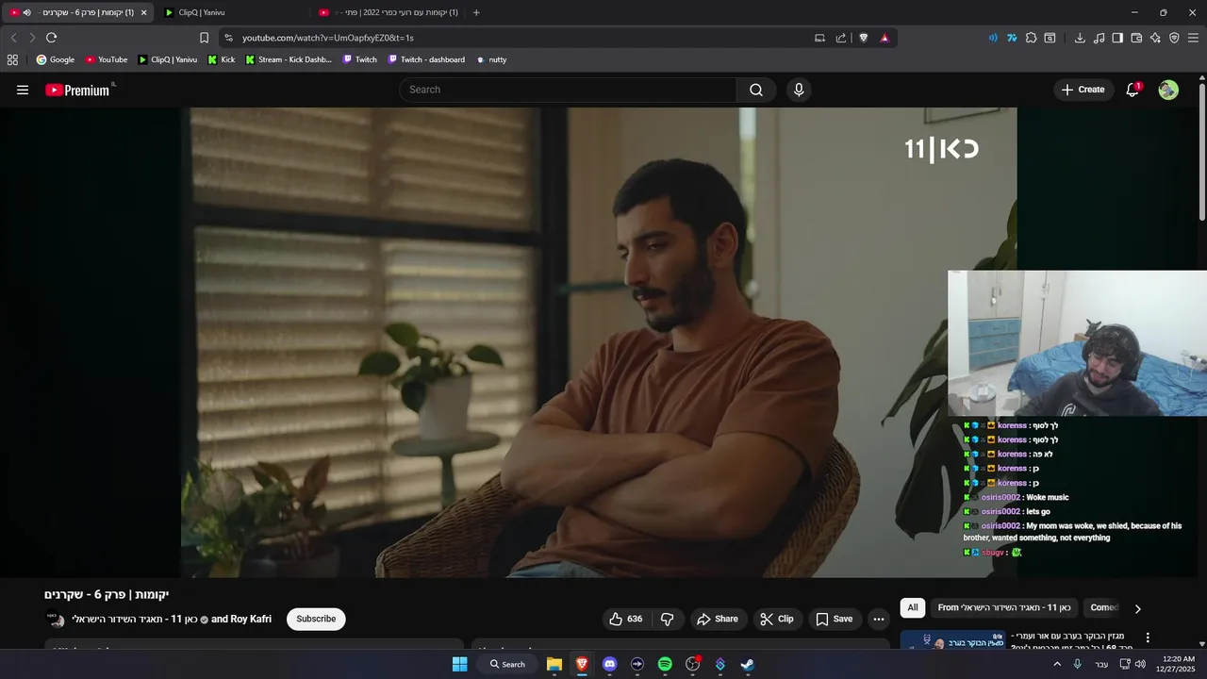The height and width of the screenshot is (679, 1207).
Task: Open the Brave Shields lion icon
Action: [x=863, y=38]
